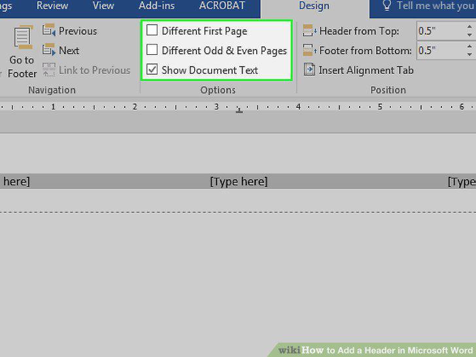
Task: Enable Different First Page checkbox
Action: click(x=152, y=30)
